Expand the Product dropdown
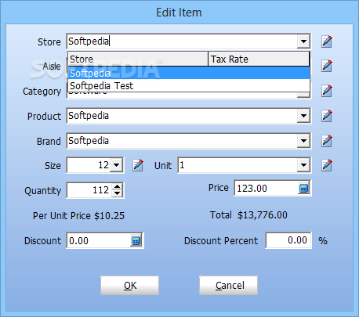This screenshot has height=317, width=359. pyautogui.click(x=303, y=116)
